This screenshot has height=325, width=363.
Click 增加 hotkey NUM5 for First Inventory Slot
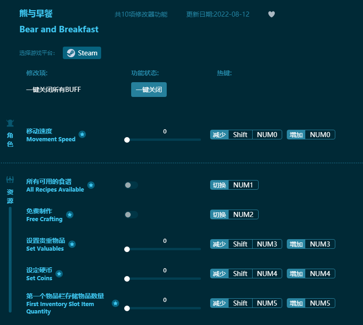(x=311, y=303)
